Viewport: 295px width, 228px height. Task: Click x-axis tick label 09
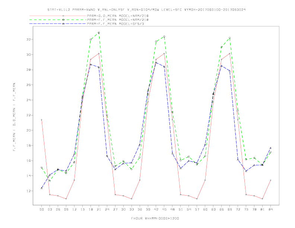pos(66,209)
